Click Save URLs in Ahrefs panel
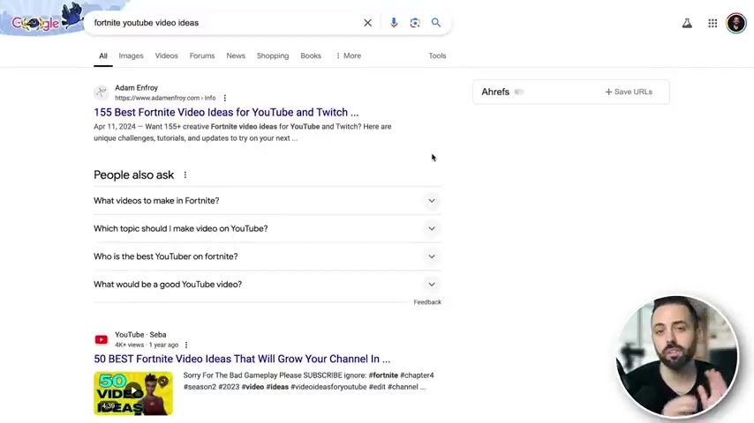Viewport: 754px width, 423px height. [629, 92]
